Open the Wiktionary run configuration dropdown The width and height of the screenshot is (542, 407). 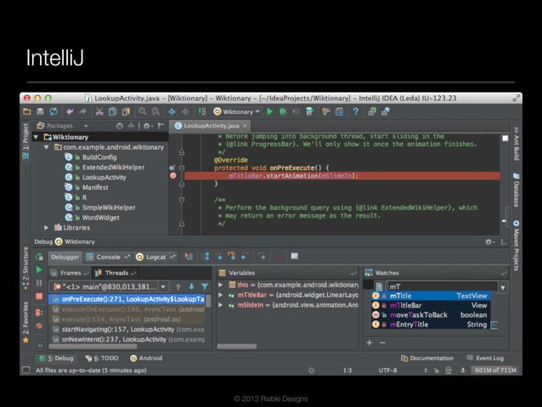(237, 111)
